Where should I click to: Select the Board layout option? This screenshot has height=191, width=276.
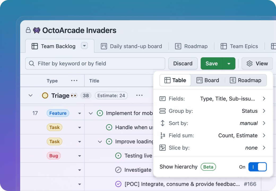tap(208, 80)
